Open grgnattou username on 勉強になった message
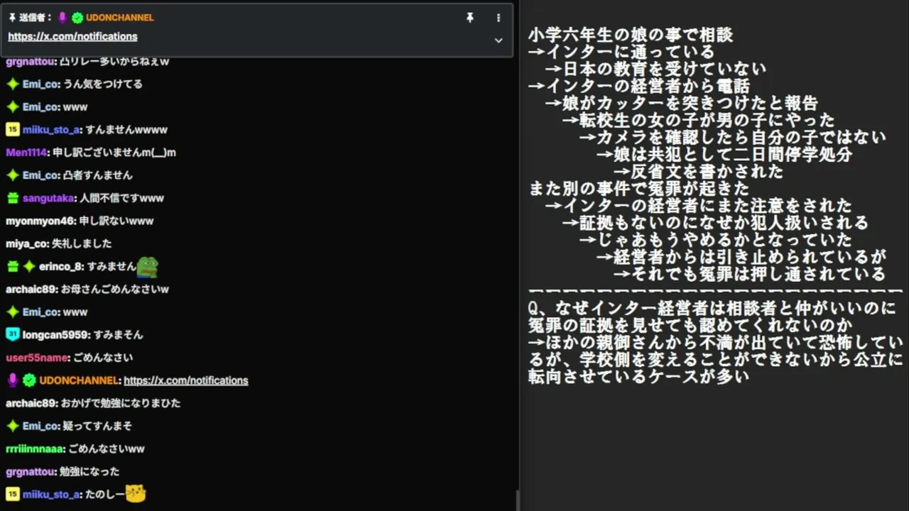Image resolution: width=909 pixels, height=511 pixels. point(31,471)
